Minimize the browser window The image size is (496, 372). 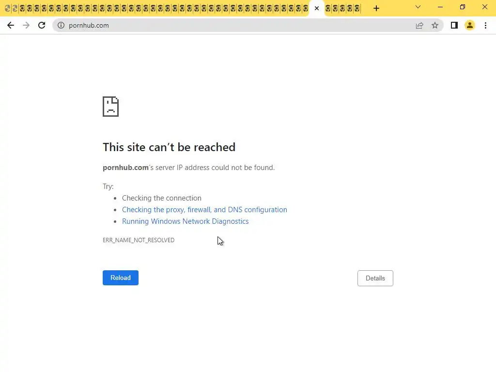point(440,7)
